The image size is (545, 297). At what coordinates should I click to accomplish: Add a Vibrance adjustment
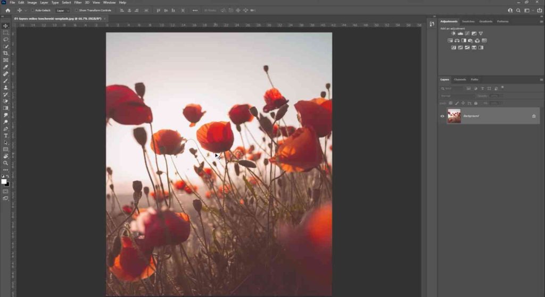coord(481,33)
